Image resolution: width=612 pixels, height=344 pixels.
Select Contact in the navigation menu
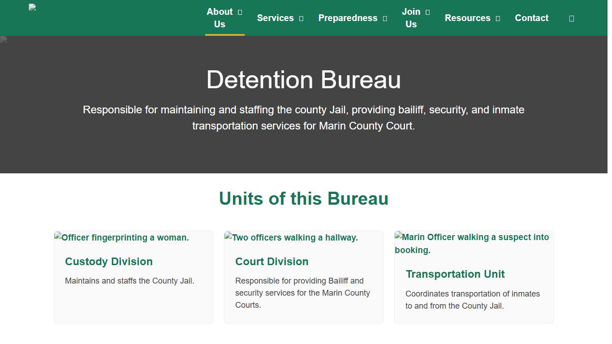coord(531,18)
